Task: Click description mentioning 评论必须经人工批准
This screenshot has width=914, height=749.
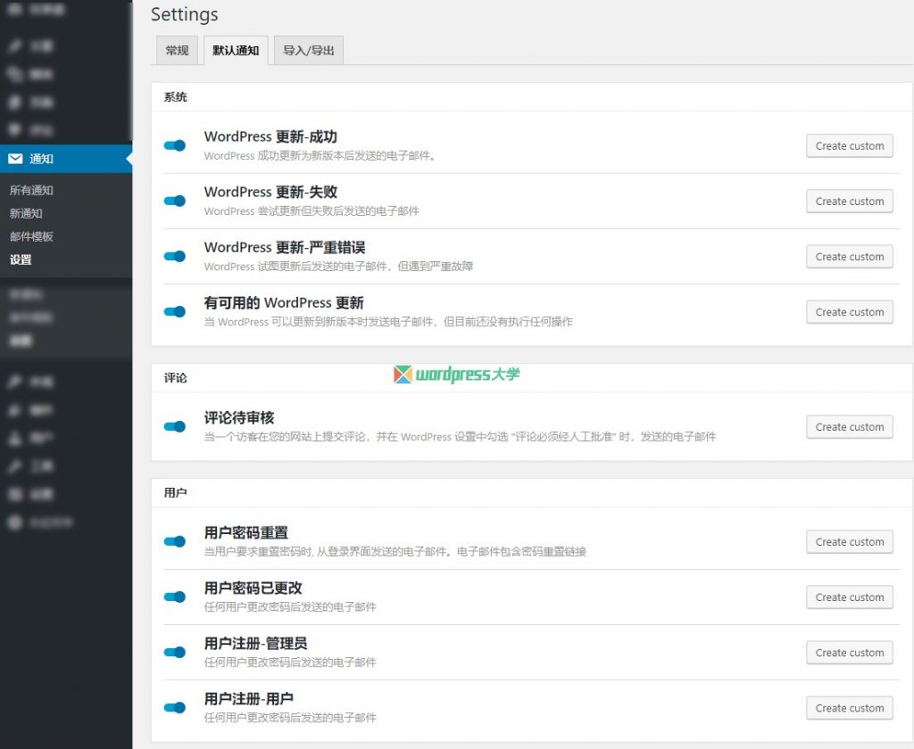Action: click(460, 436)
